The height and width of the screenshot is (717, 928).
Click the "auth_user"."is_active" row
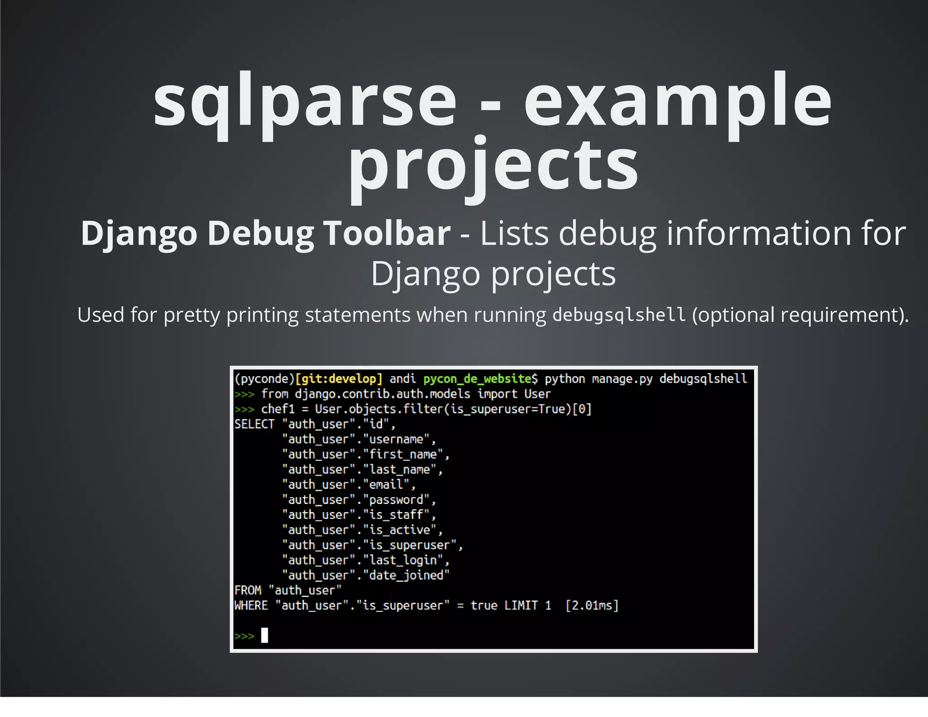point(362,530)
